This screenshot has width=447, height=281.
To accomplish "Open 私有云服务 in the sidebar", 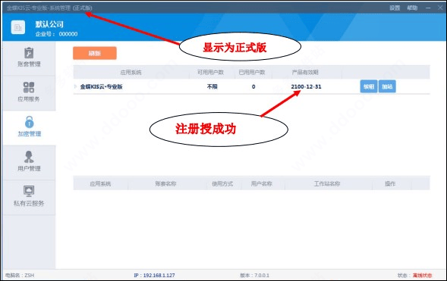I will coord(29,197).
